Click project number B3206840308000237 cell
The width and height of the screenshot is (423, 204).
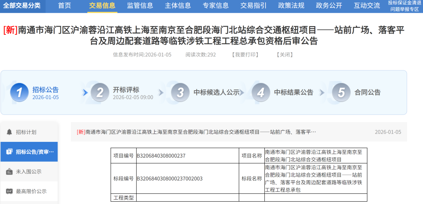point(188,156)
